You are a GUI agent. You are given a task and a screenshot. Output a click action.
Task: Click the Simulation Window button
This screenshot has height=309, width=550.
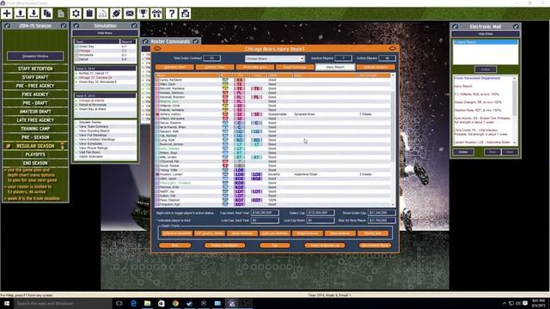pos(35,56)
